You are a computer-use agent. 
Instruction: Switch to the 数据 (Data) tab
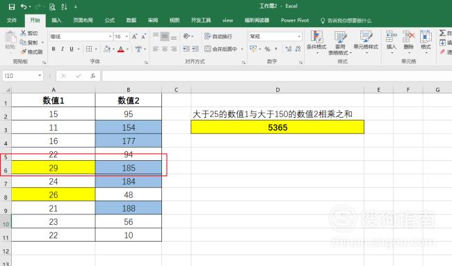click(x=131, y=20)
